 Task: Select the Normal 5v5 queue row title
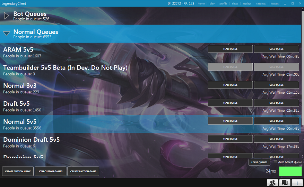[20, 121]
